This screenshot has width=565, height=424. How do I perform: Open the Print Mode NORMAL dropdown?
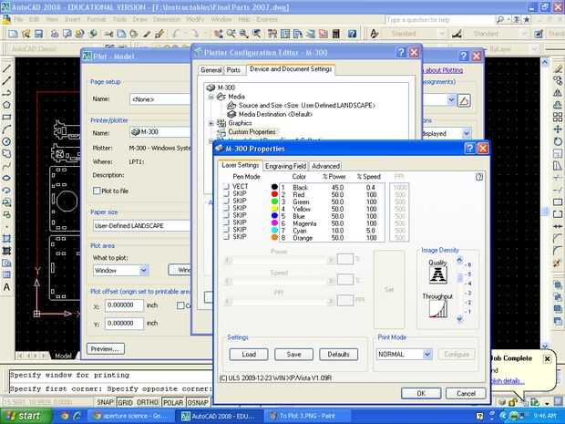point(427,354)
